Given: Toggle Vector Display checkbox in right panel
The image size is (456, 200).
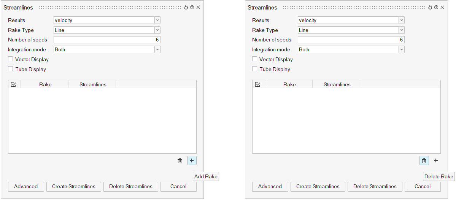Looking at the screenshot, I should tap(255, 59).
